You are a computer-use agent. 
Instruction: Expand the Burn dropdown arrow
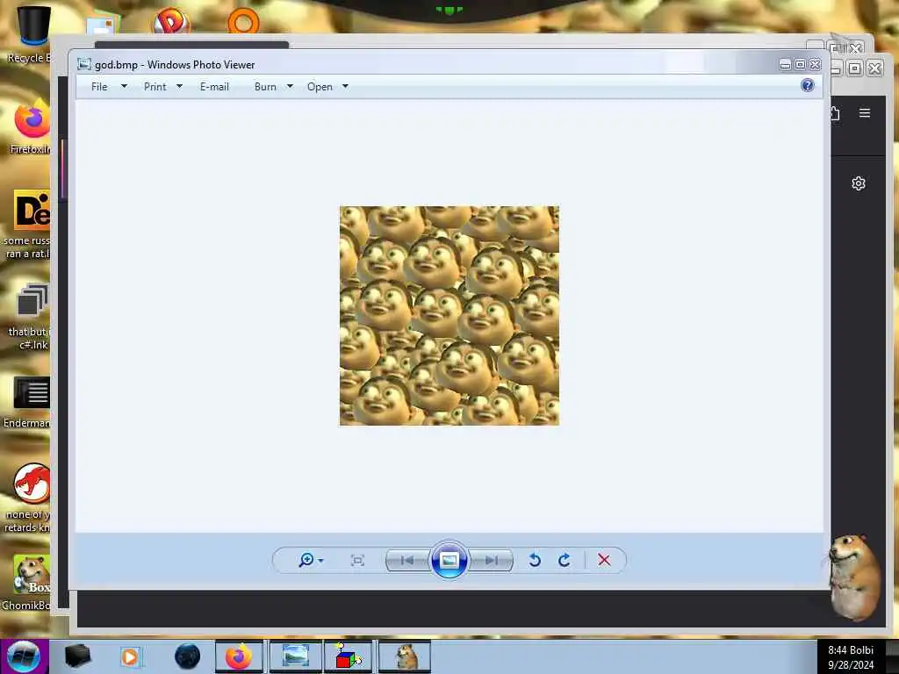(290, 87)
